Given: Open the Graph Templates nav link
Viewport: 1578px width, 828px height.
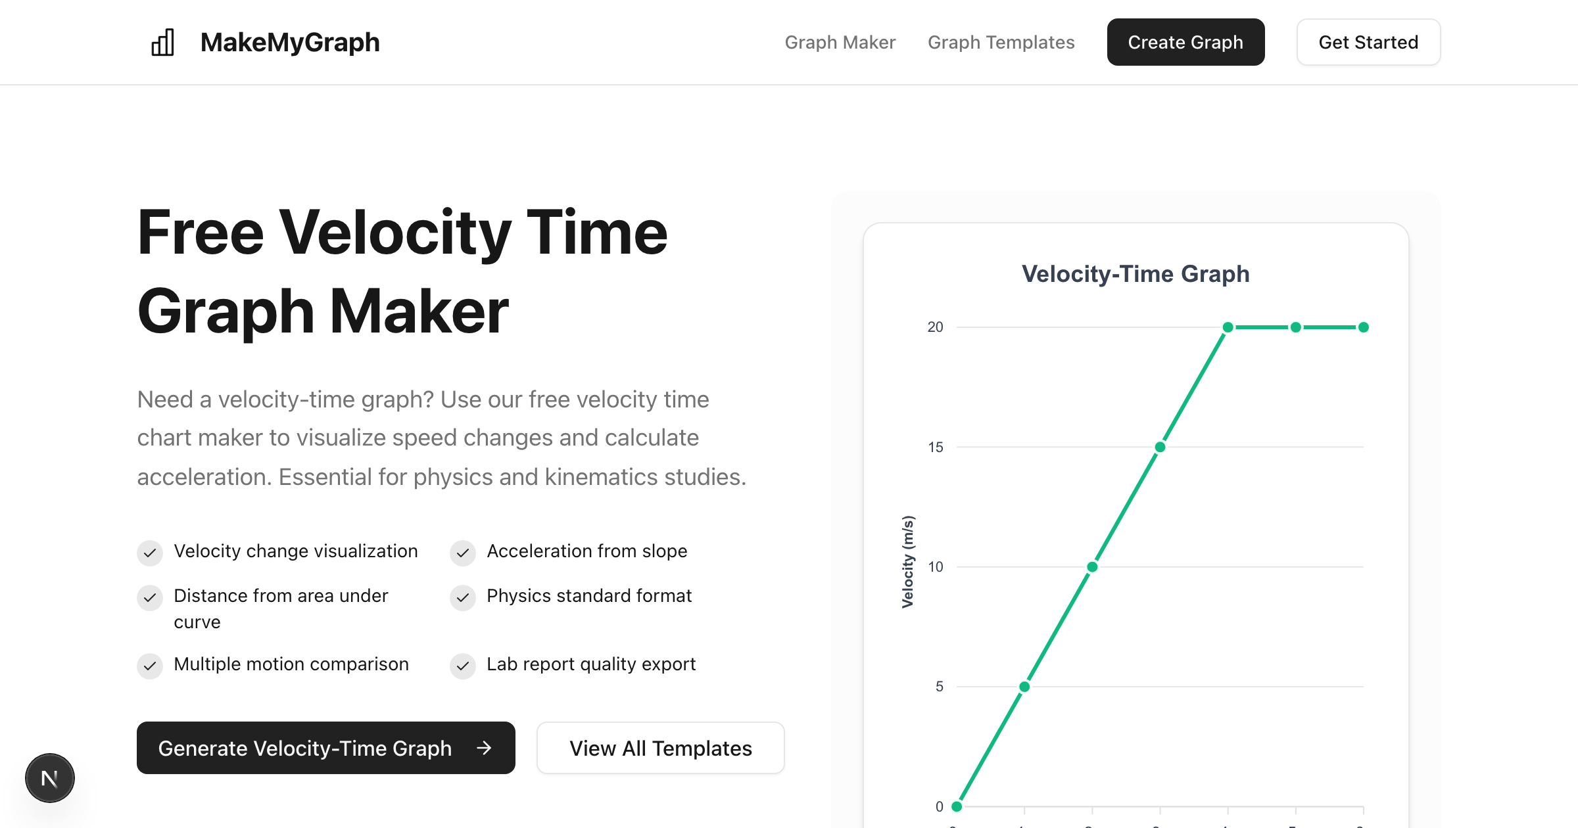Looking at the screenshot, I should click(1001, 43).
